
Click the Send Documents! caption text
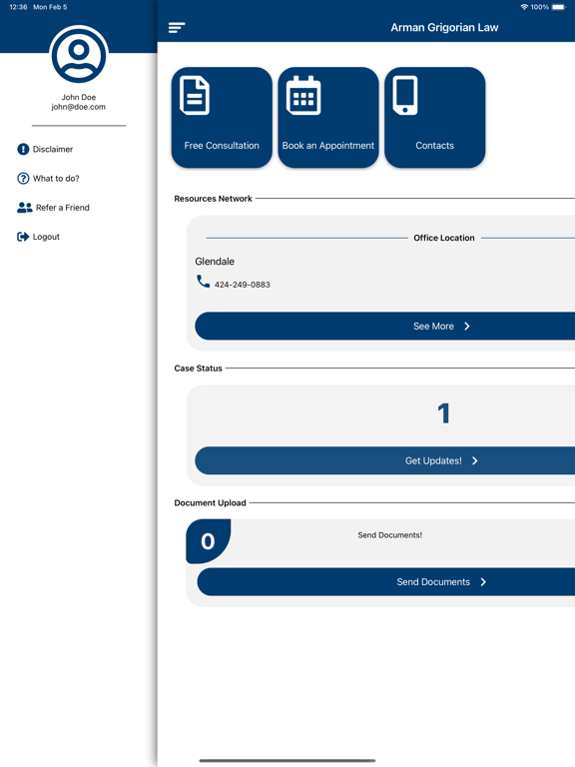click(389, 535)
